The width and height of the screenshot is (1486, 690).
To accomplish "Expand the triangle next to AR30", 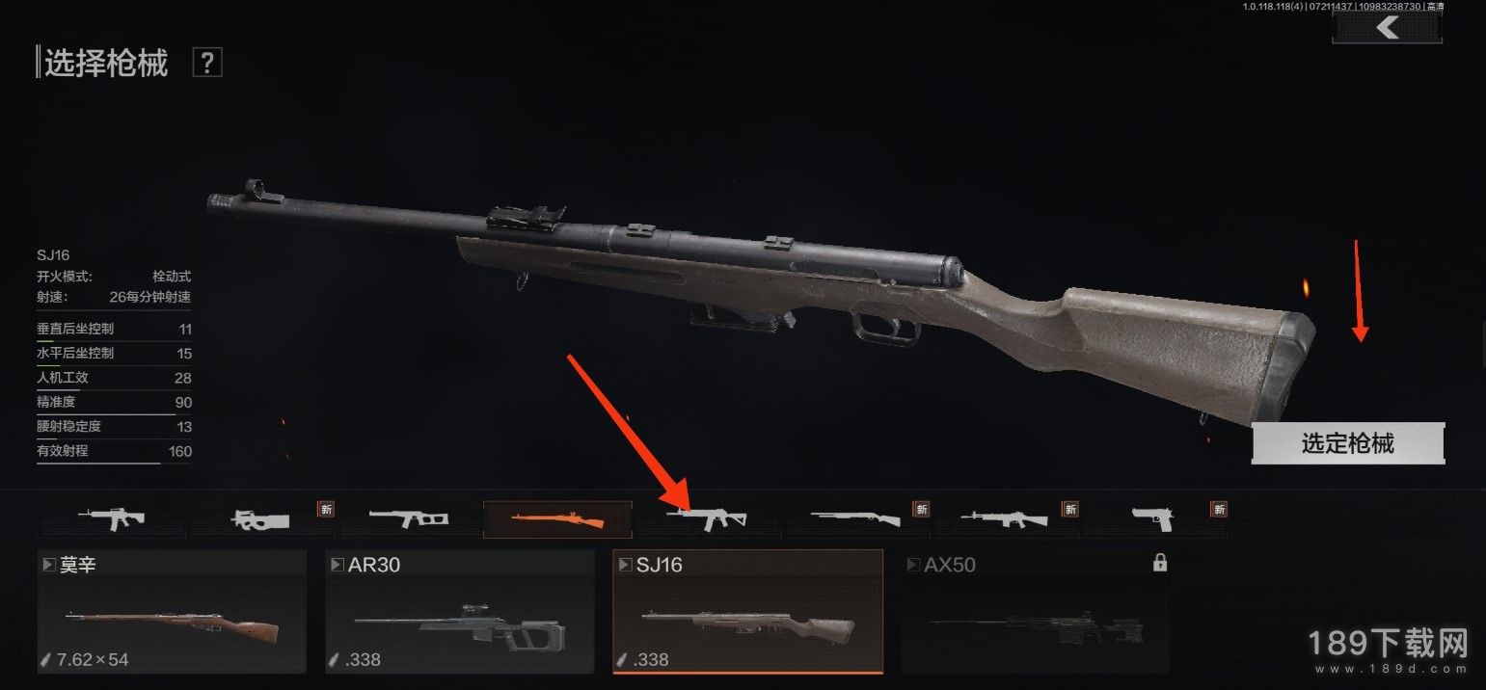I will [x=337, y=565].
